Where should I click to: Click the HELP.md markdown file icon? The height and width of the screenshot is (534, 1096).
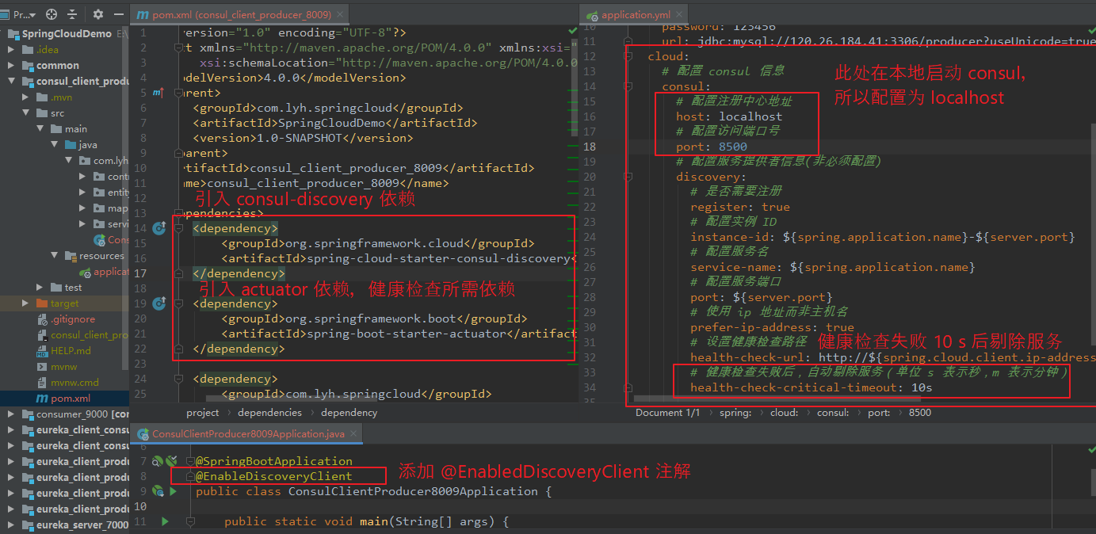[42, 351]
